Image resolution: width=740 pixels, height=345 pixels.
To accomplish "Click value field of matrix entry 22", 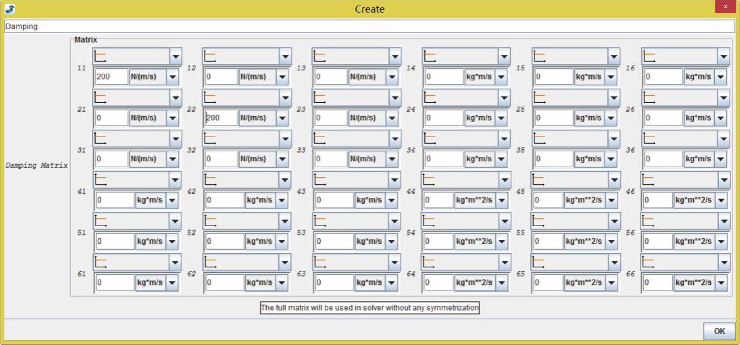I will click(221, 118).
